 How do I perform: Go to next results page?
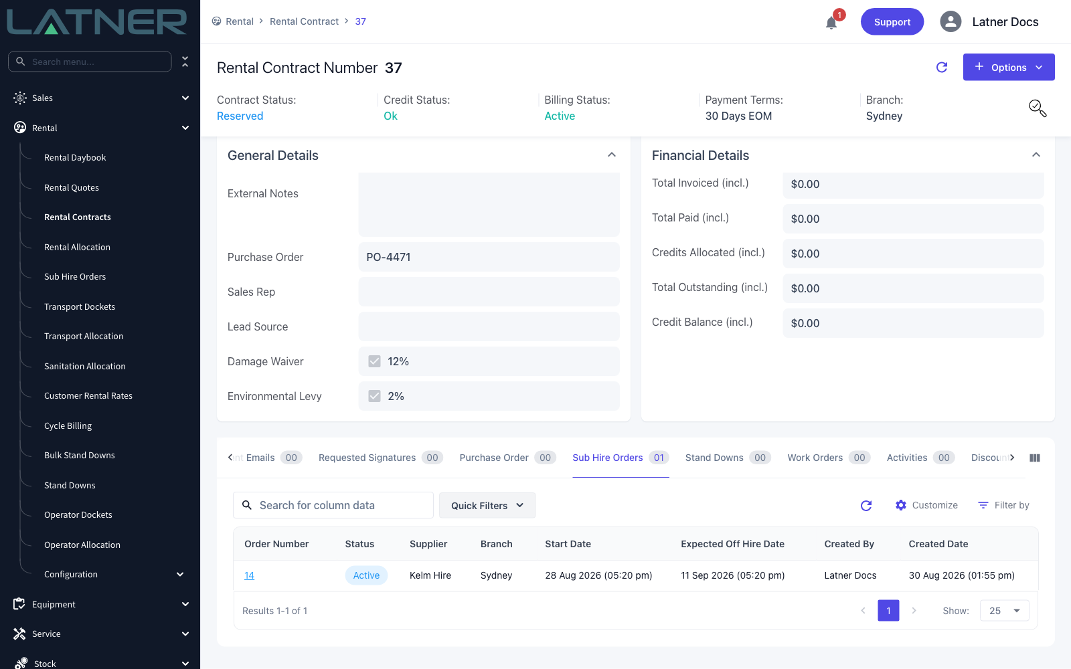click(x=914, y=610)
